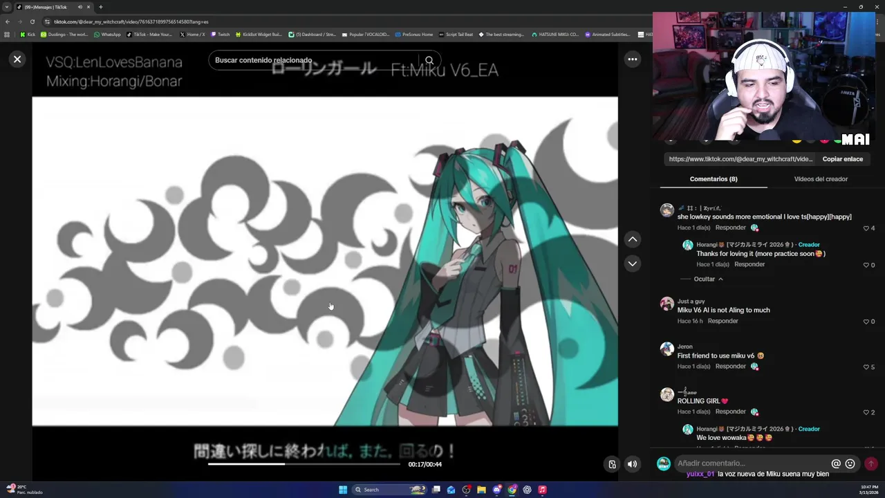Click the address bar URL

tap(131, 21)
